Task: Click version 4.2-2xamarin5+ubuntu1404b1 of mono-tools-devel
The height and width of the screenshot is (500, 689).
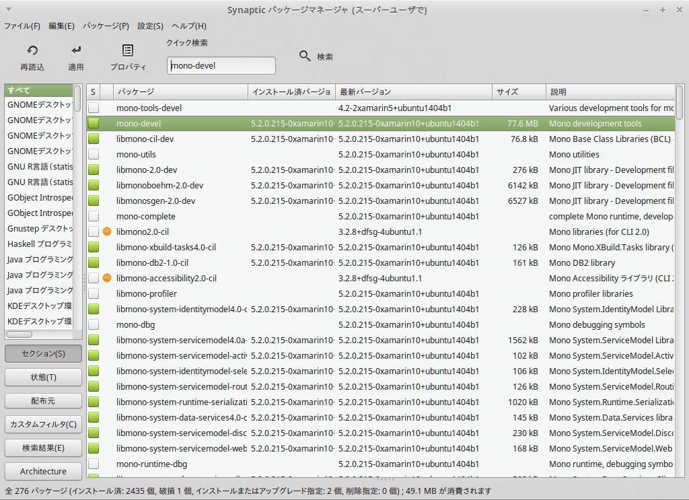Action: pos(394,108)
